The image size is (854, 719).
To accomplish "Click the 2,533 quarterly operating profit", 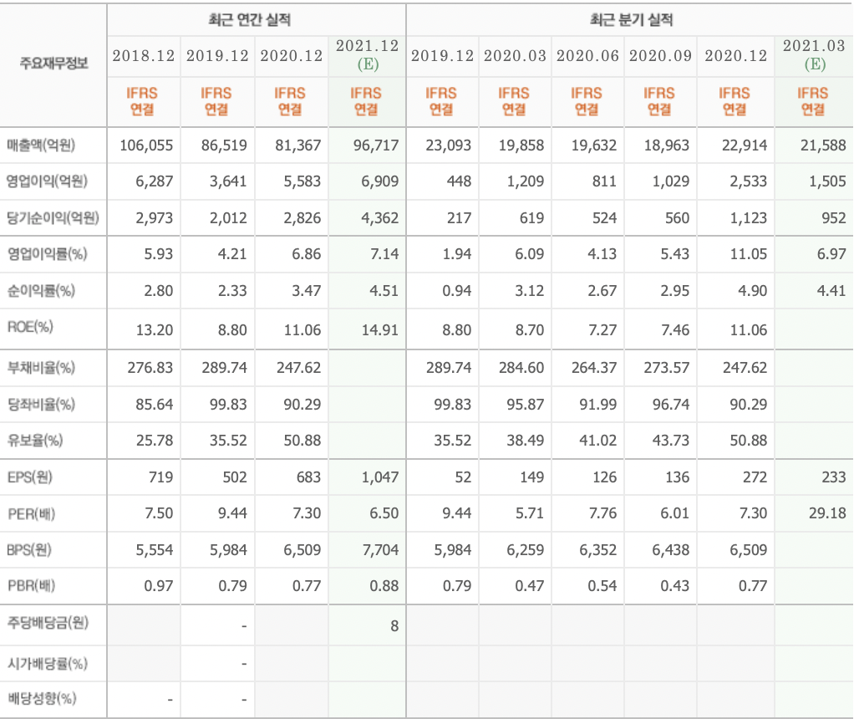I will (749, 181).
